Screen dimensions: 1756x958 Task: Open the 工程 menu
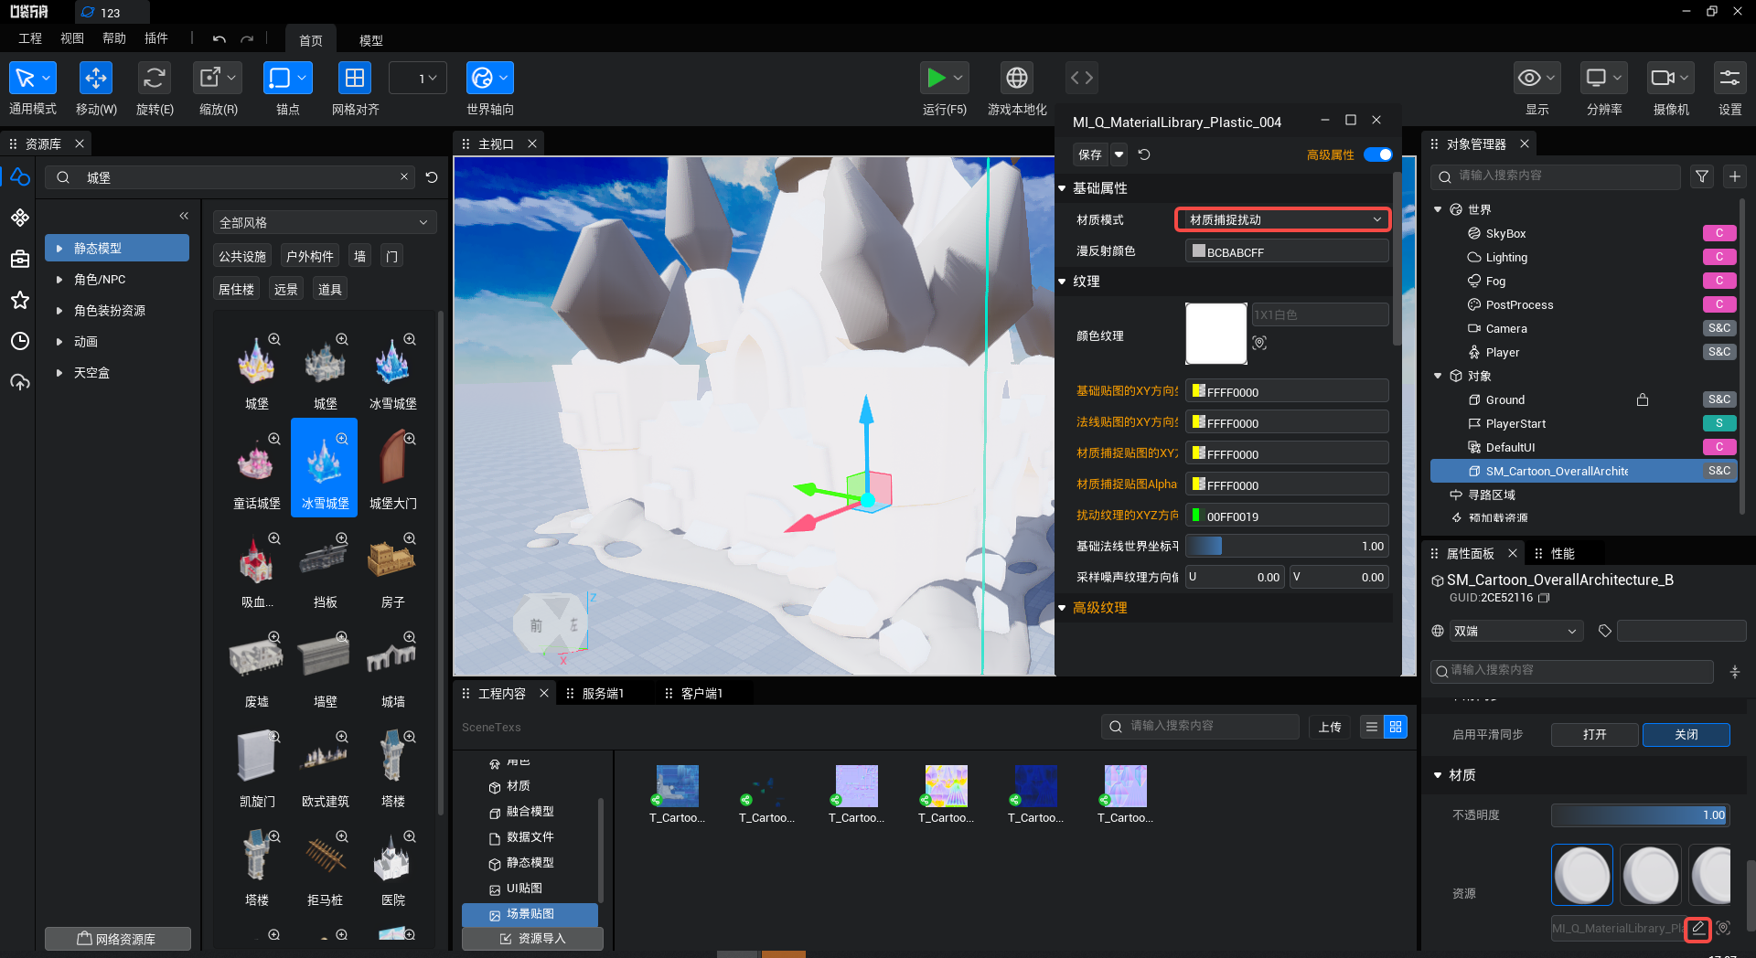(x=30, y=38)
